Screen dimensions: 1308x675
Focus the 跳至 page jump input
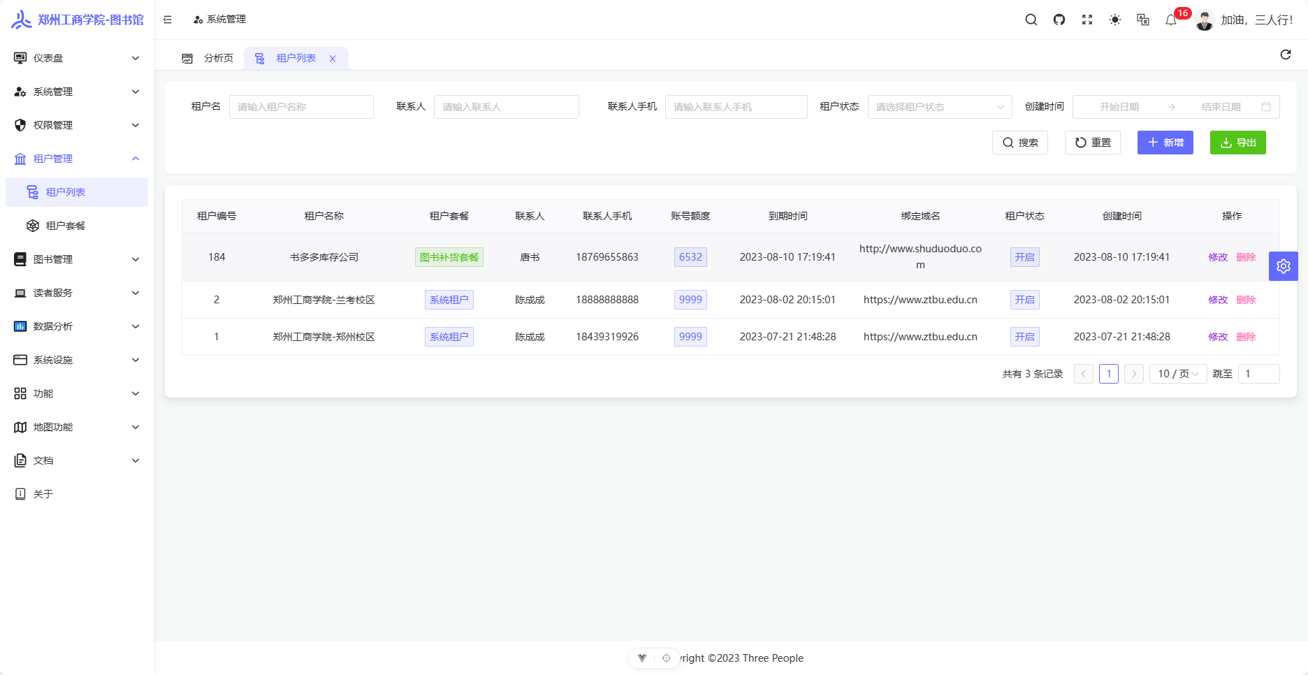point(1259,374)
